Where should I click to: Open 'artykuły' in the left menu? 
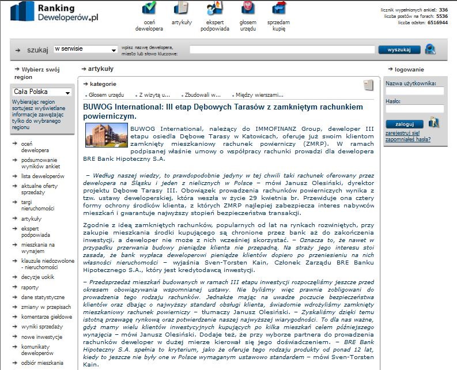(x=31, y=218)
